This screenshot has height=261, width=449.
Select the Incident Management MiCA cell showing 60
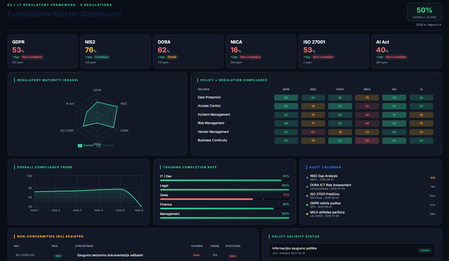[367, 115]
